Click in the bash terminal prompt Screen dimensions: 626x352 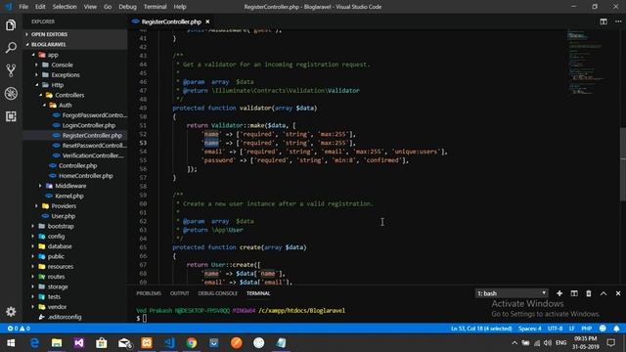(145, 318)
